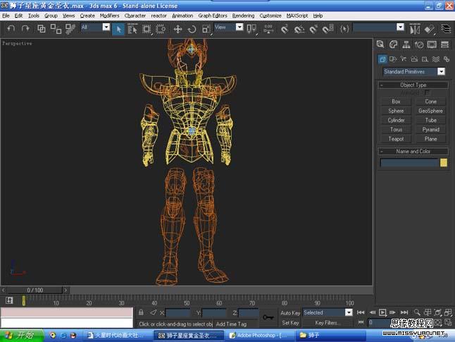This screenshot has height=342, width=455.
Task: Click the Undo arrow in toolbar
Action: pyautogui.click(x=11, y=28)
